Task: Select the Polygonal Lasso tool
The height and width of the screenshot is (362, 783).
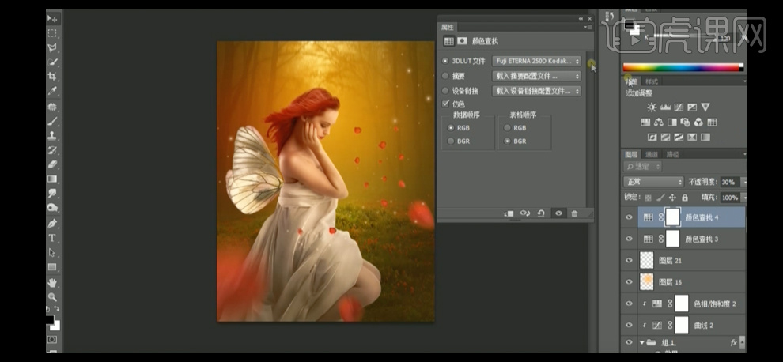Action: 52,48
